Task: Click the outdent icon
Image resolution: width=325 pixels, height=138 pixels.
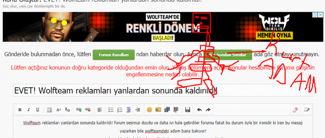Action: click(x=129, y=110)
